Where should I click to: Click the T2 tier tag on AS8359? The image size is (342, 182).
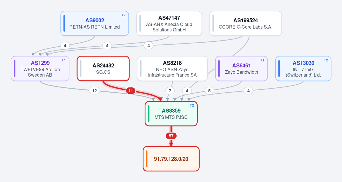click(x=192, y=105)
